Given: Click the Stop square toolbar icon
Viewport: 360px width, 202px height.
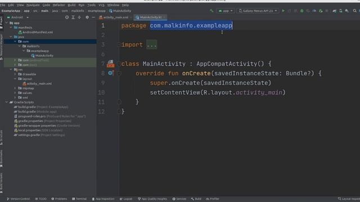Looking at the screenshot, I should [326, 11].
